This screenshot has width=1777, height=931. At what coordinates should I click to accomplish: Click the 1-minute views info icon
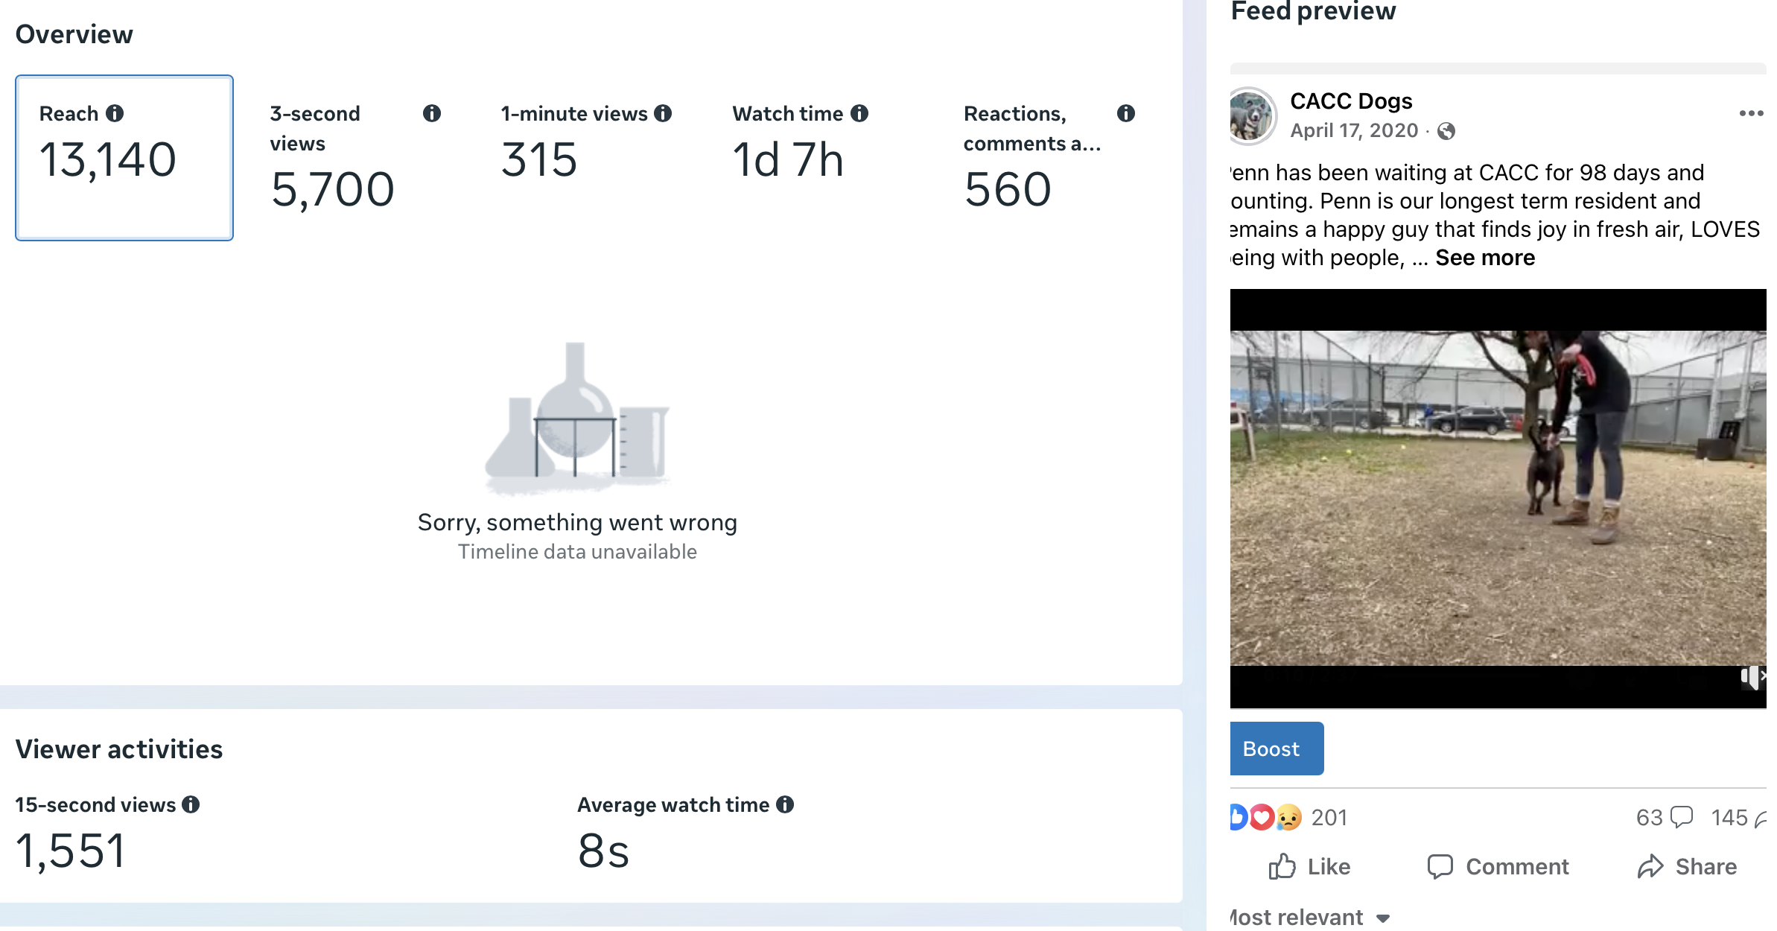(663, 113)
